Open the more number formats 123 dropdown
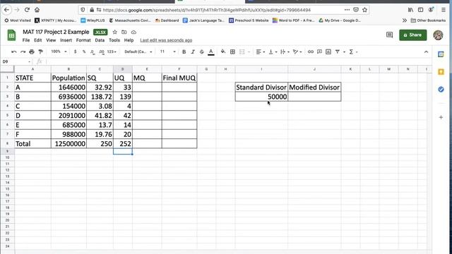This screenshot has height=254, width=452. (112, 52)
